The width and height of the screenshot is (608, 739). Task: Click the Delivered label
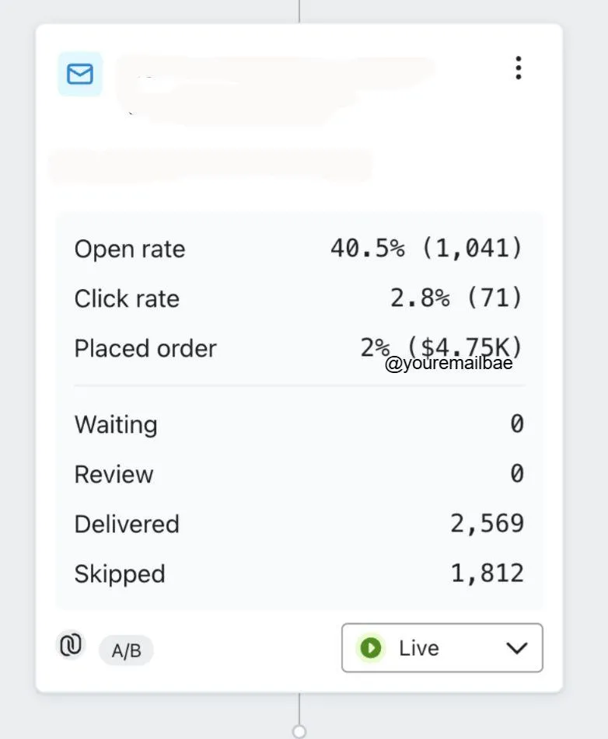click(x=127, y=525)
